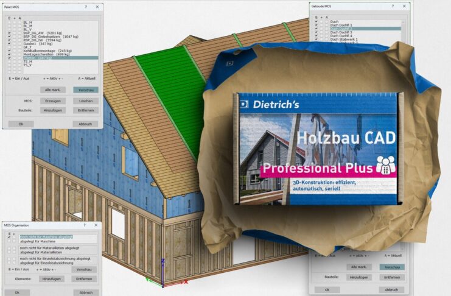The image size is (451, 296).
Task: Click Entfernen for Bauteile in Paket MOS
Action: coord(86,110)
